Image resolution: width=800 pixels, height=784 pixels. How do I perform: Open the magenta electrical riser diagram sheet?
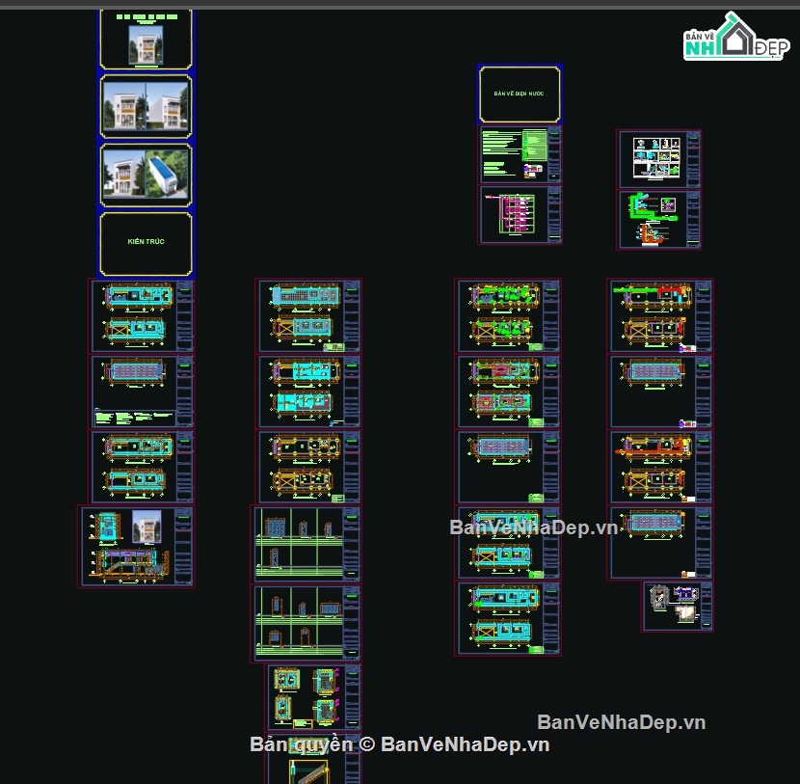point(520,215)
